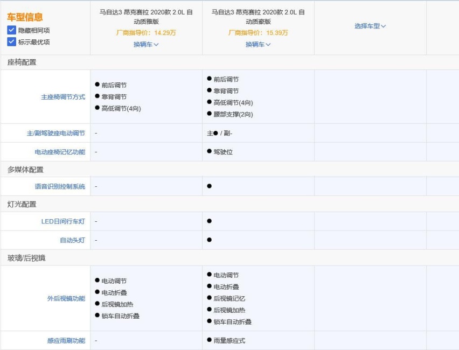The height and width of the screenshot is (350, 459).
Task: Click the 15.39万 guide price
Action: [x=277, y=33]
